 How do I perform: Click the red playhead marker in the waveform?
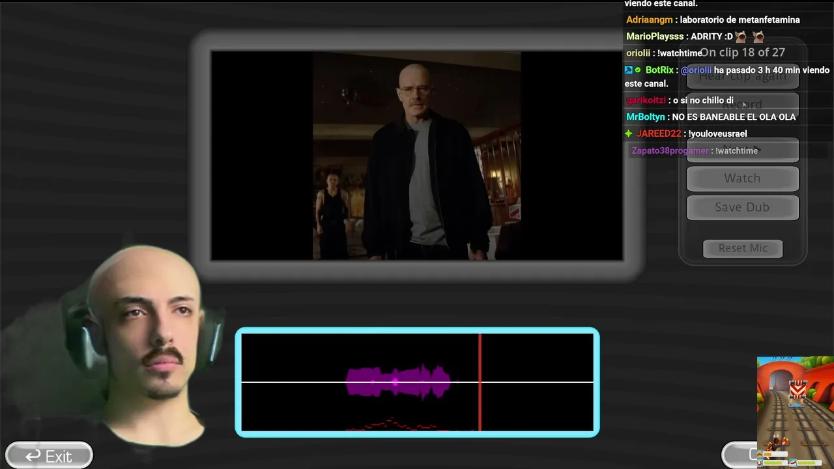tap(480, 382)
